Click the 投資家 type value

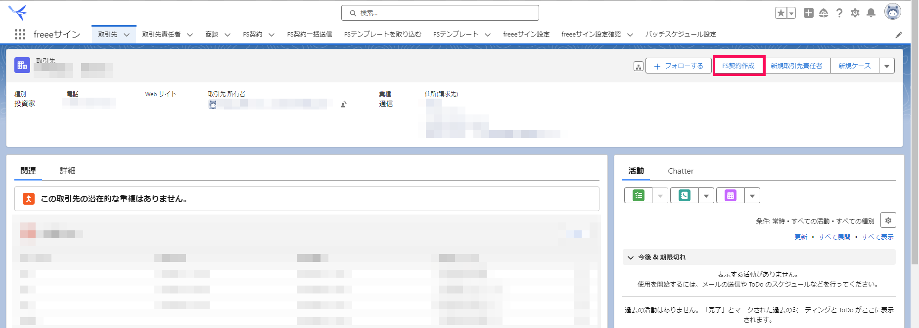tap(25, 104)
